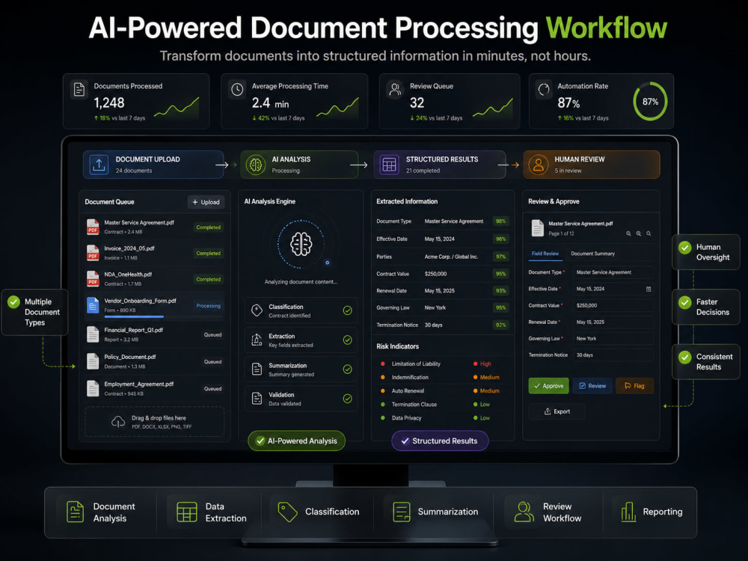The image size is (748, 561).
Task: Select the Human Review workflow step
Action: (x=592, y=165)
